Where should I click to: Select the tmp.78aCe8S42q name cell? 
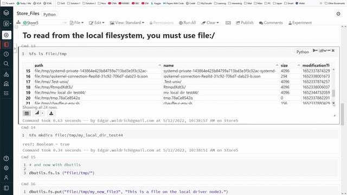pyautogui.click(x=178, y=98)
